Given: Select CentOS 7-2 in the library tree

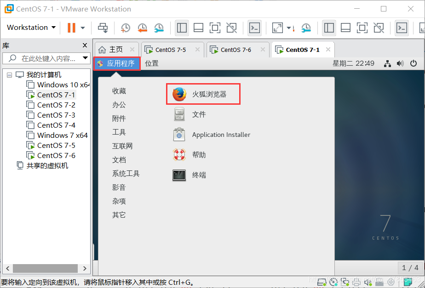Looking at the screenshot, I should pos(57,105).
